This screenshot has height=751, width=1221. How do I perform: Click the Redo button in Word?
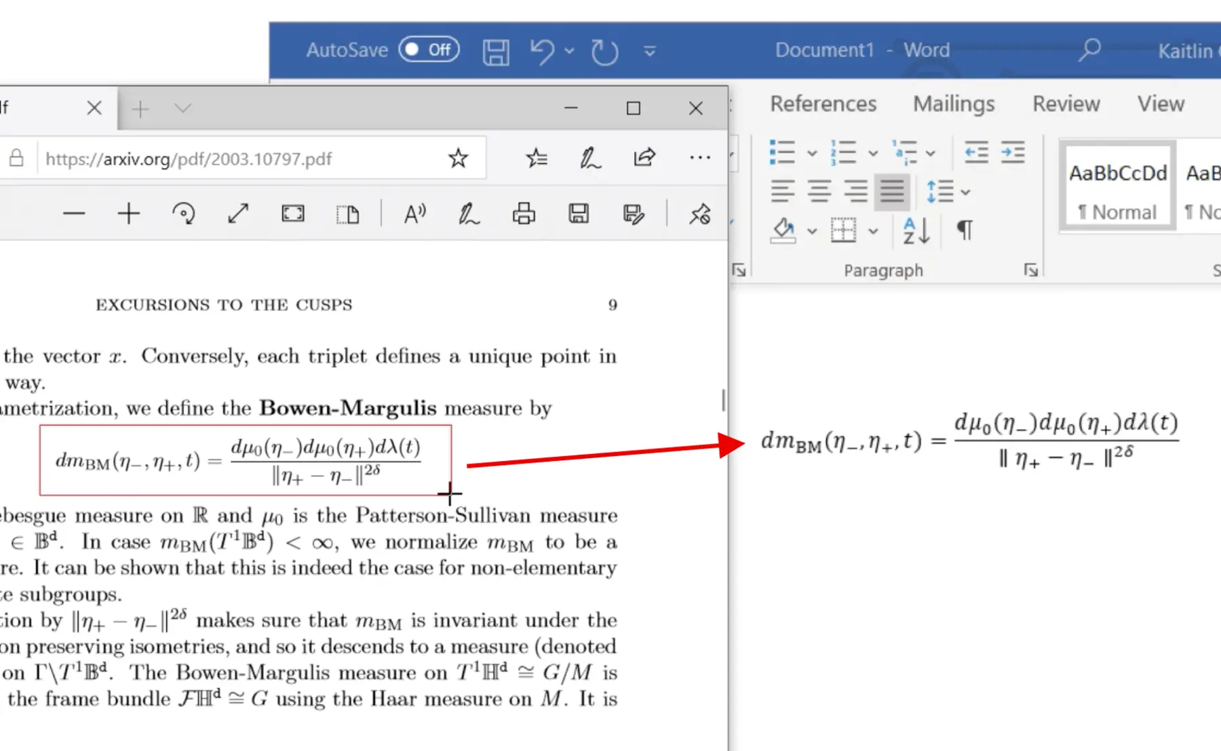pyautogui.click(x=604, y=52)
